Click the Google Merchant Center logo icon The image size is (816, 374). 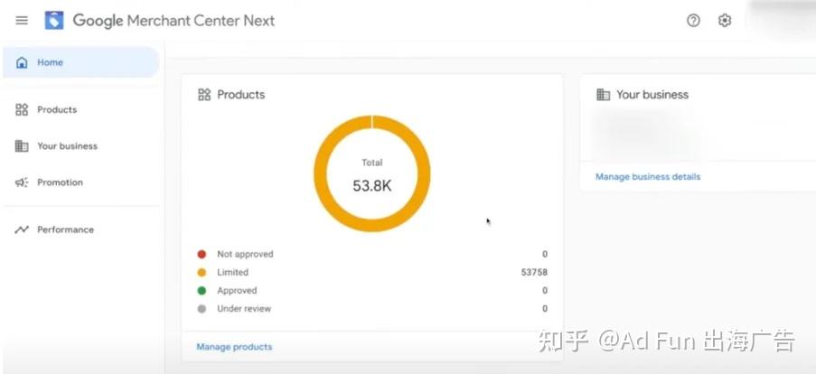pos(54,20)
